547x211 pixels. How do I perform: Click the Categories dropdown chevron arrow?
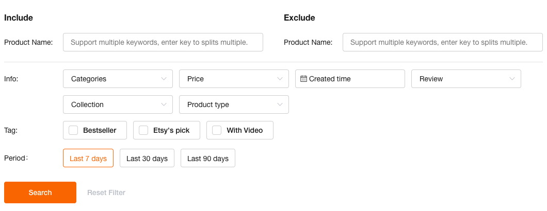[164, 79]
